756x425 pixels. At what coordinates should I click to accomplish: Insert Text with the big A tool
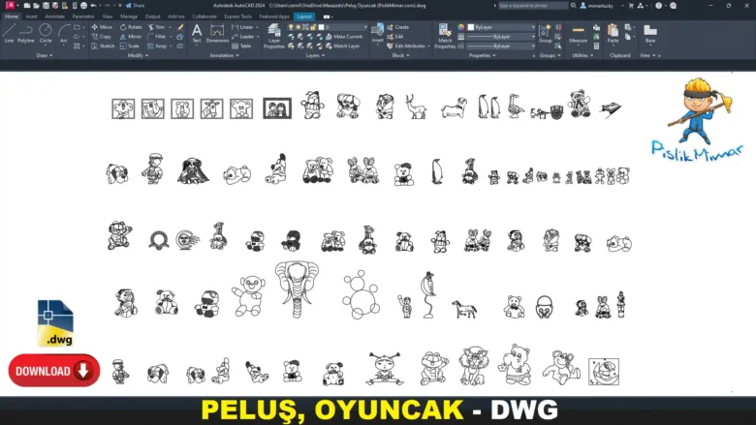[197, 34]
